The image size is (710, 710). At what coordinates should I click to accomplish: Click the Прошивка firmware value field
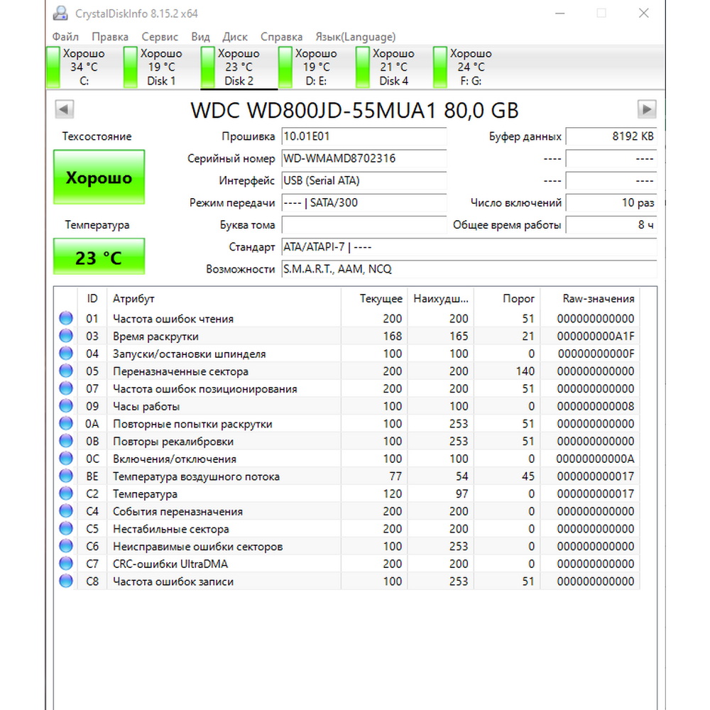pos(364,137)
